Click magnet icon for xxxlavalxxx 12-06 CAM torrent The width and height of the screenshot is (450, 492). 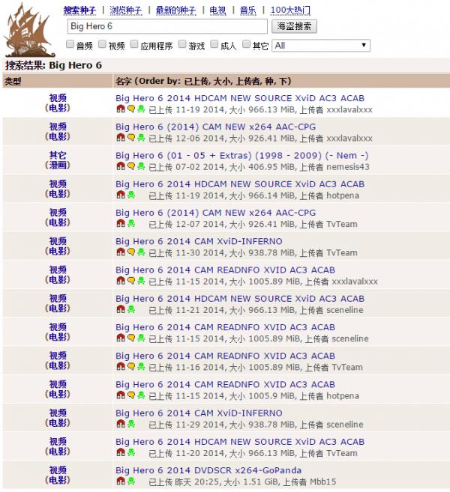click(x=121, y=138)
